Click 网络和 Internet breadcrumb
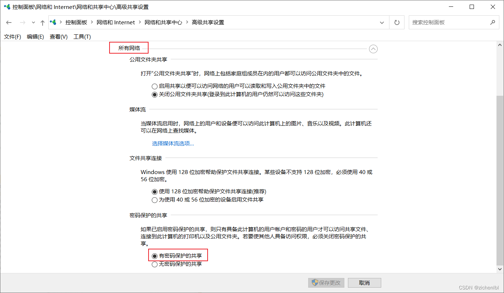Screen dimensions: 504x293 (116, 22)
